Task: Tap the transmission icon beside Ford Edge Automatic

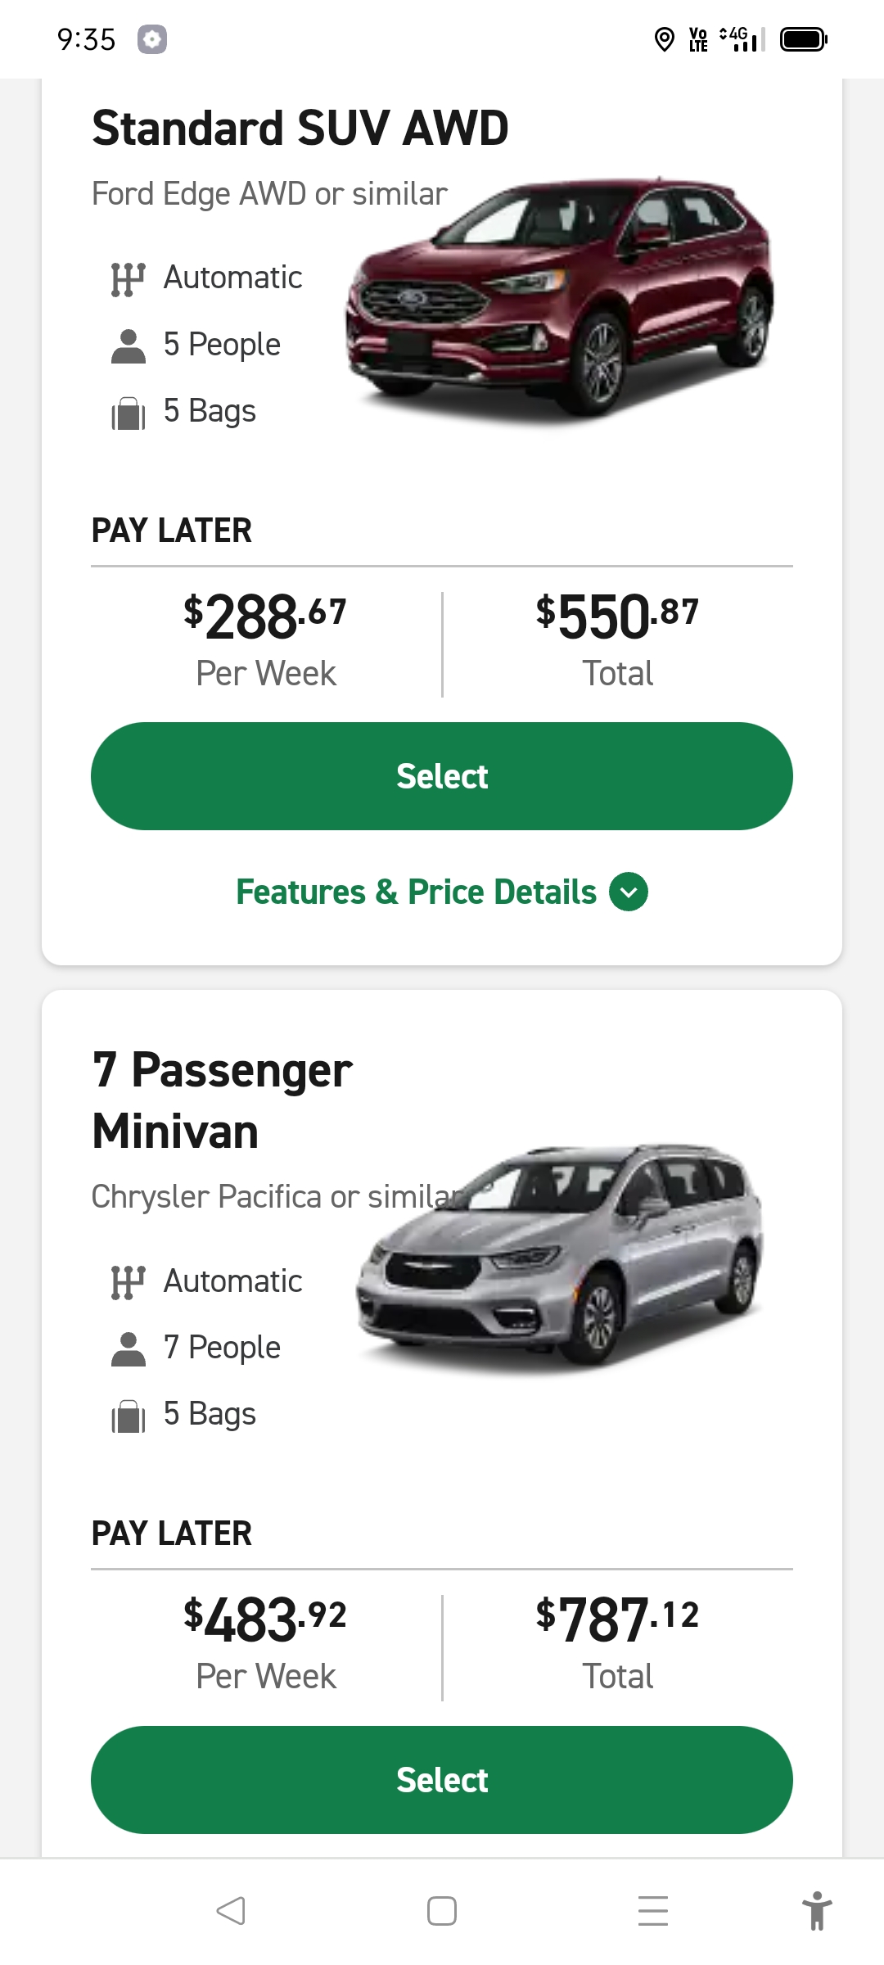Action: 128,279
